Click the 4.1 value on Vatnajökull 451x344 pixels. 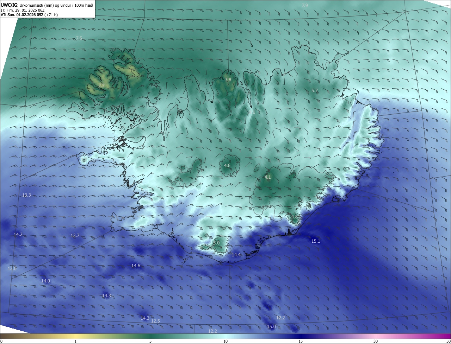pyautogui.click(x=267, y=177)
